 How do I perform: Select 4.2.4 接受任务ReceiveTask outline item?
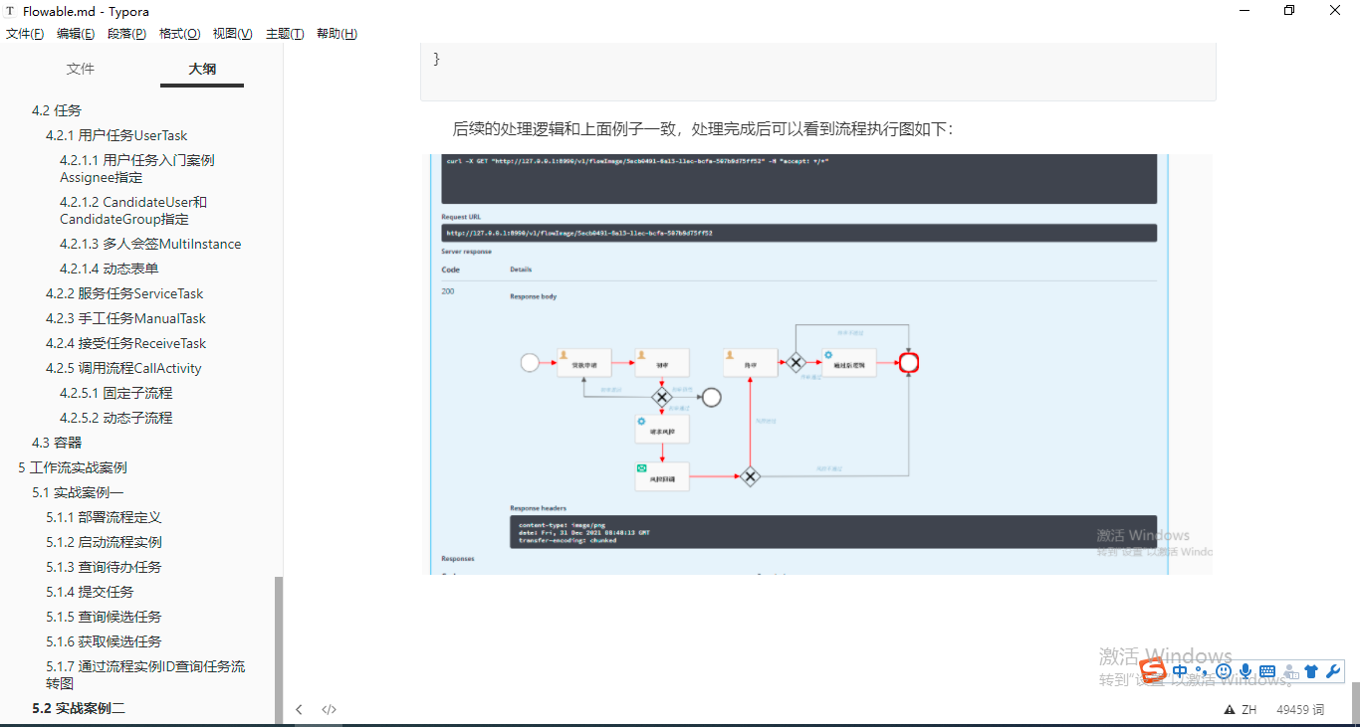point(126,343)
